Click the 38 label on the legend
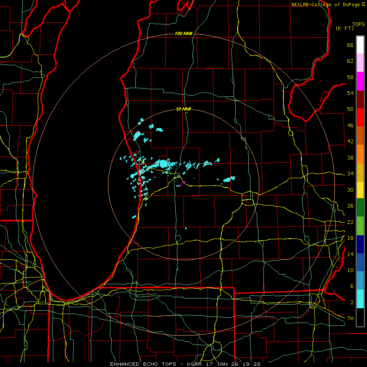The height and width of the screenshot is (367, 367). point(350,157)
